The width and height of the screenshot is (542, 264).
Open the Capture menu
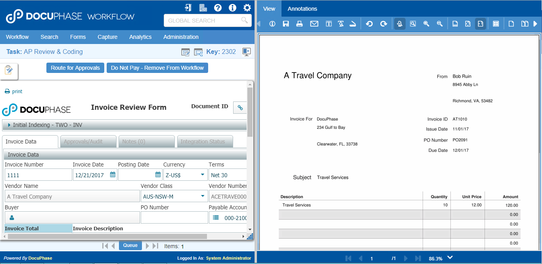[x=107, y=37]
